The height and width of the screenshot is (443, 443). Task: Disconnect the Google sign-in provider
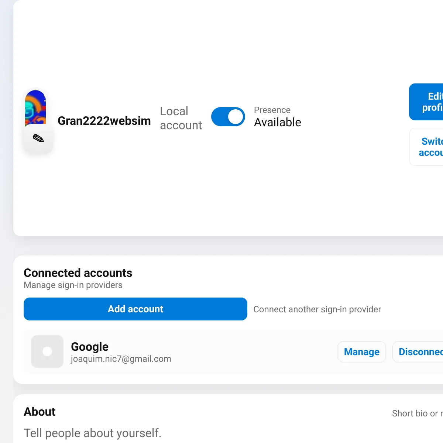(x=418, y=352)
